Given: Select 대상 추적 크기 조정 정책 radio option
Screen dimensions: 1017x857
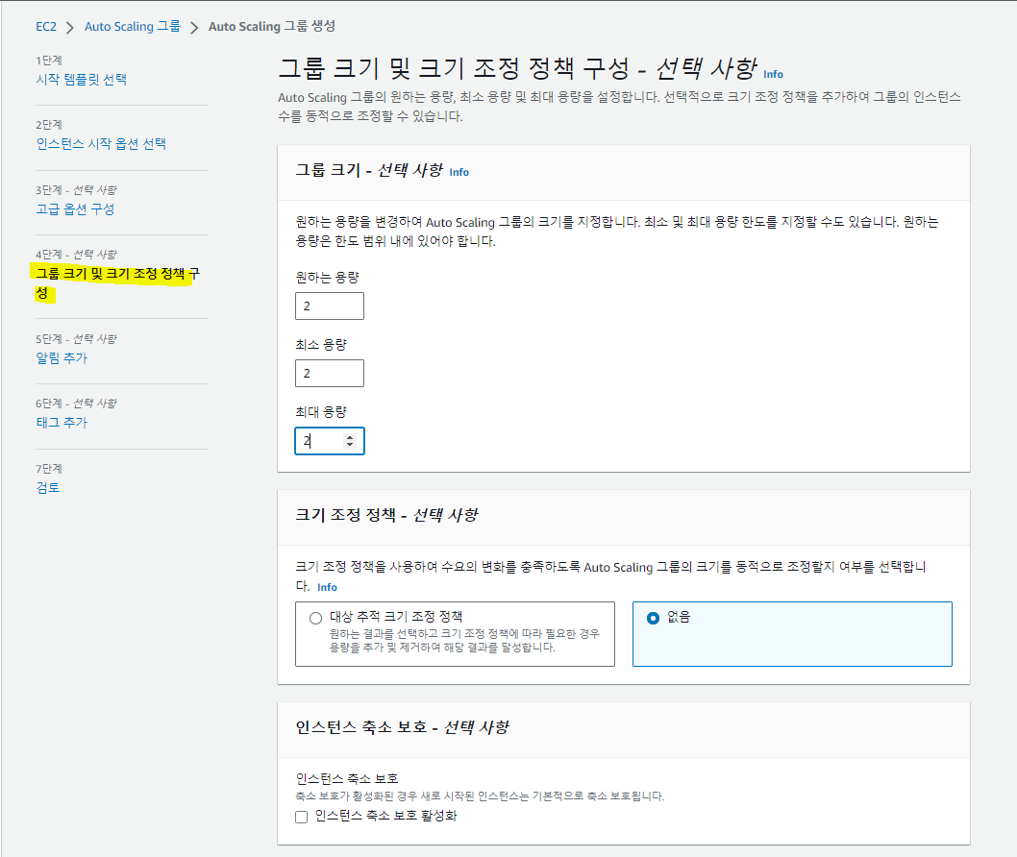Looking at the screenshot, I should tap(316, 619).
